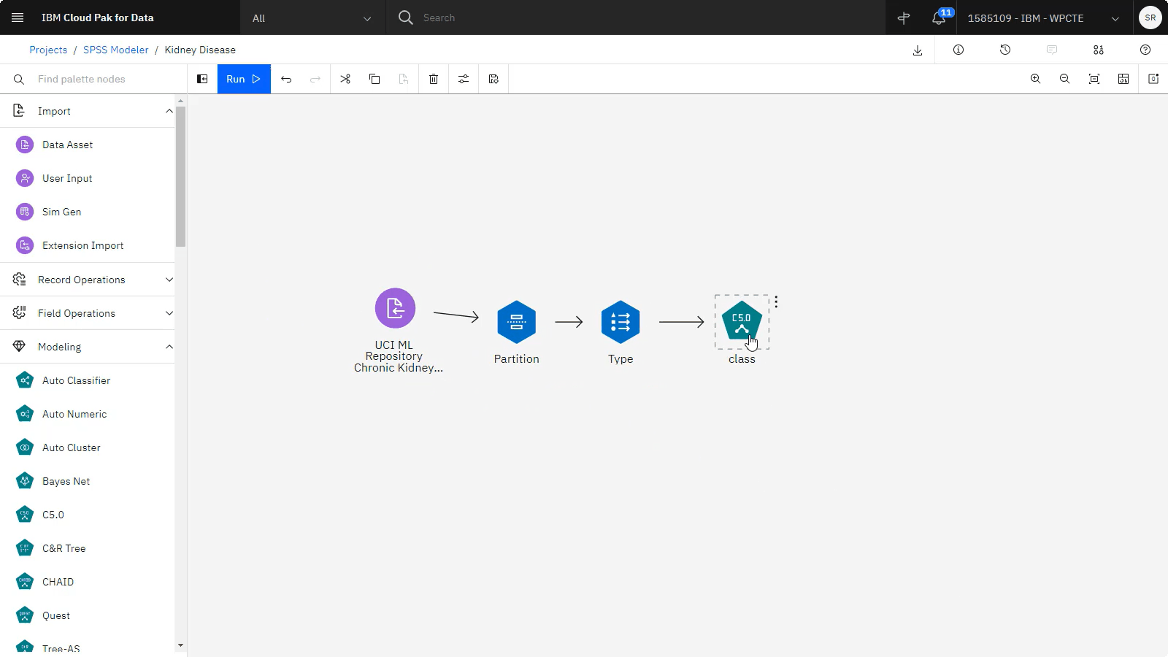Viewport: 1168px width, 657px height.
Task: Open the hamburger navigation menu
Action: point(18,18)
